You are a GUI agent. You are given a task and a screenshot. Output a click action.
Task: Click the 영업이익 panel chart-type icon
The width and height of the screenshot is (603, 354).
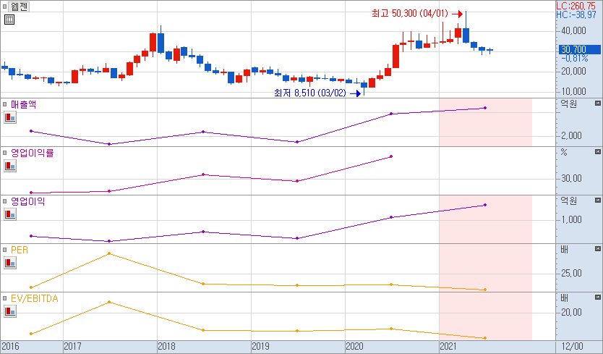click(x=10, y=214)
